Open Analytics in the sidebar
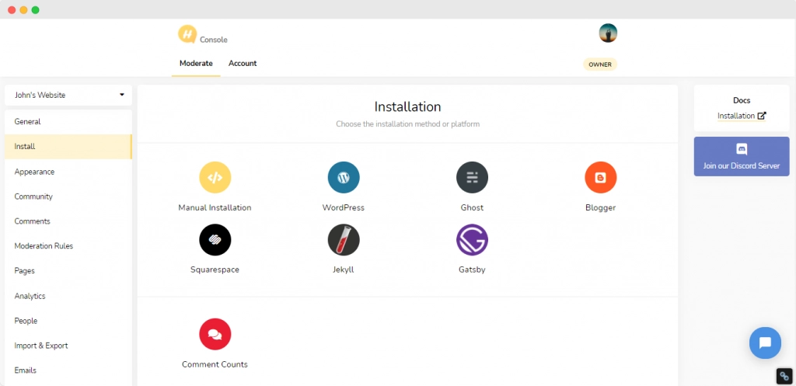 point(68,296)
